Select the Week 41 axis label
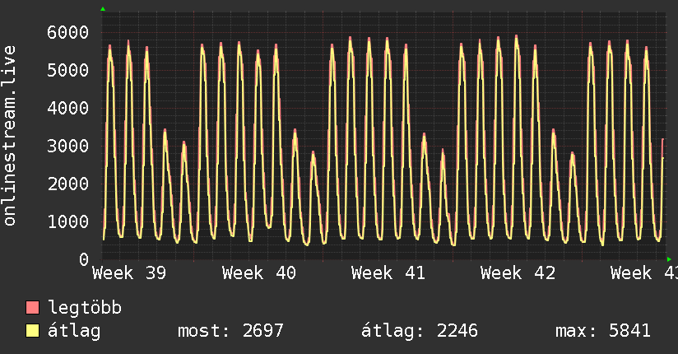 (388, 273)
